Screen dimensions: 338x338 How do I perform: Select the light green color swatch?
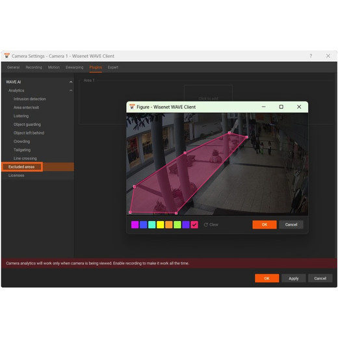[177, 224]
